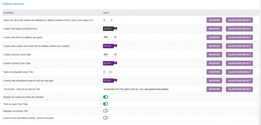The width and height of the screenshot is (261, 125).
Task: Enable 'Masquer la colonne TVA' switch
Action: pyautogui.click(x=106, y=111)
